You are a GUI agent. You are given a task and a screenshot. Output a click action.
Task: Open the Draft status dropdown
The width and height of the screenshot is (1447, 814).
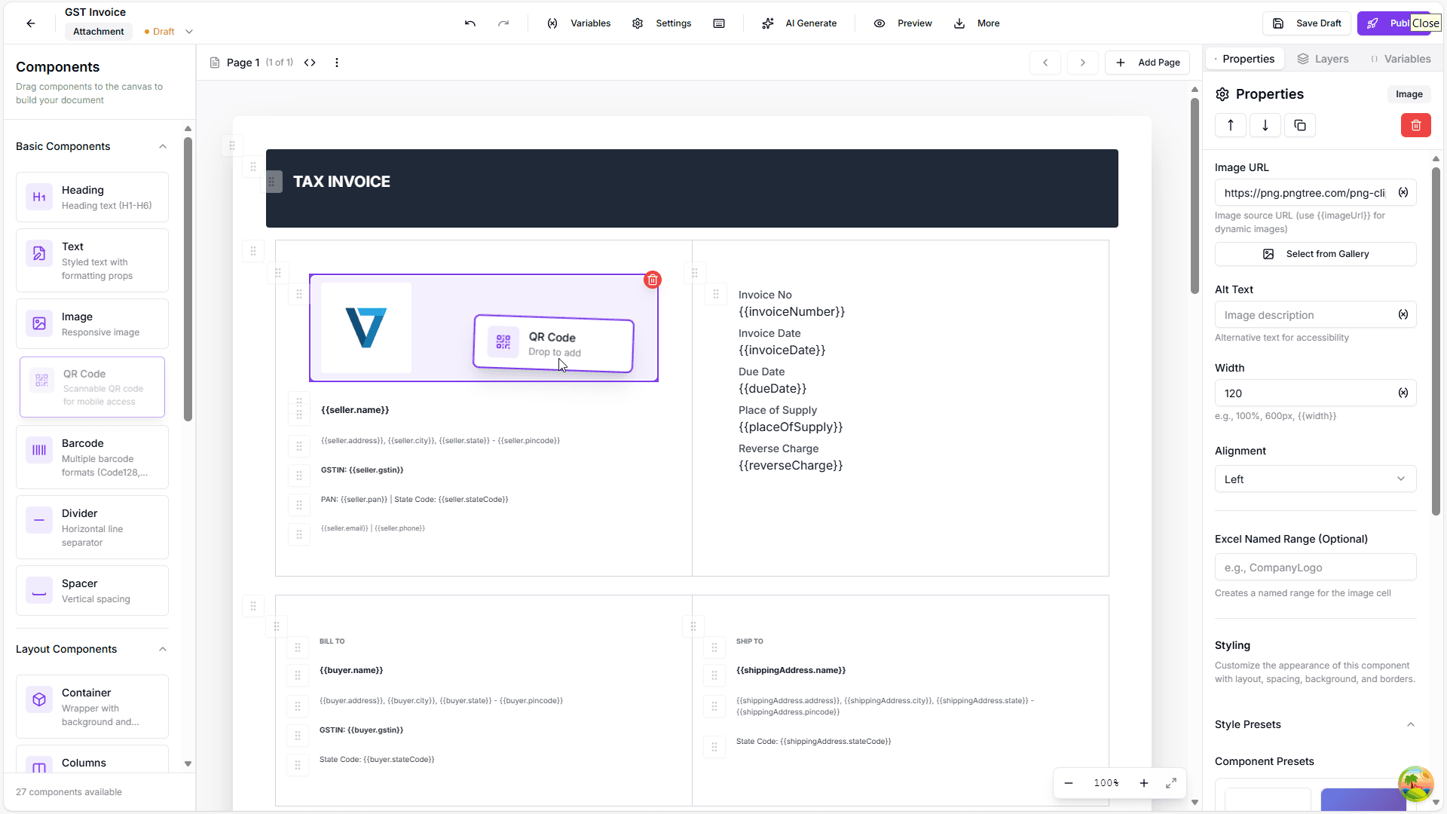(189, 32)
